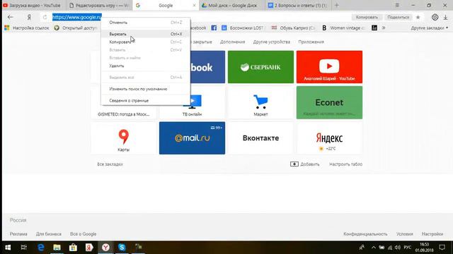
Task: Open the Yandex Я taskbar icon
Action: 89,248
